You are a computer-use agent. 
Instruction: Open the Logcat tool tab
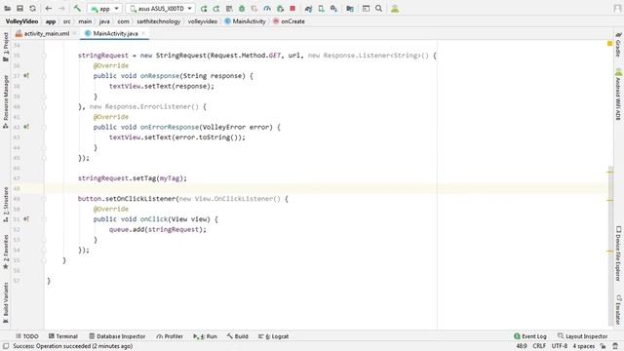273,336
